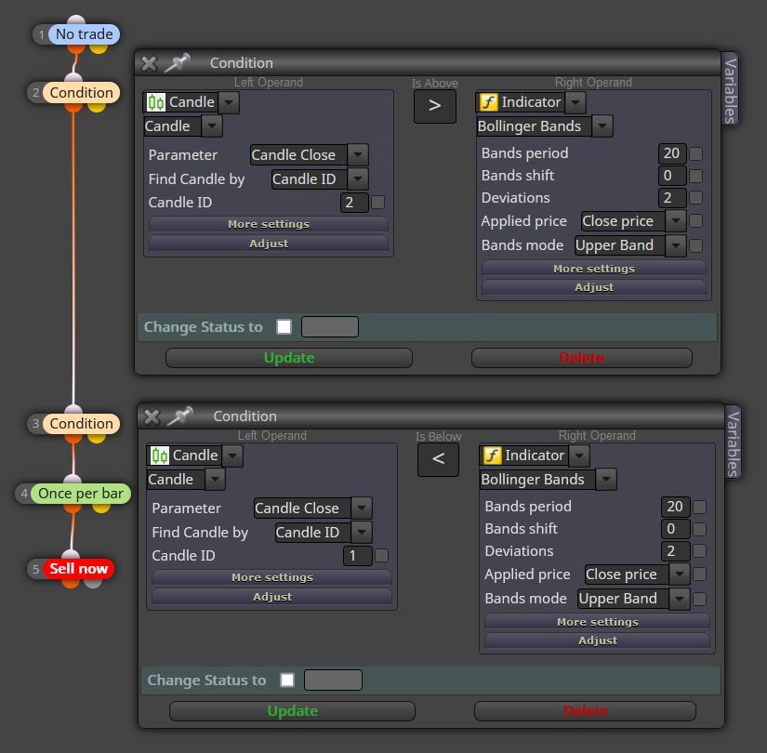Click lower Bands shift field showing 0
767x753 pixels.
676,528
